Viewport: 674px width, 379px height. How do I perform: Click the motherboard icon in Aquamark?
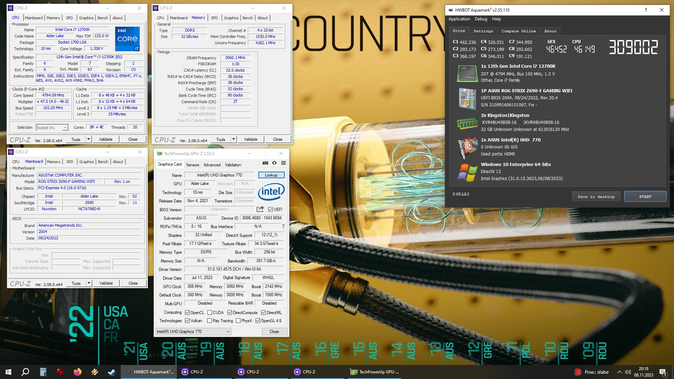point(467,99)
